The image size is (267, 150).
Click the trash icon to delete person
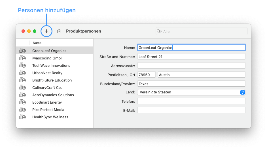click(59, 31)
